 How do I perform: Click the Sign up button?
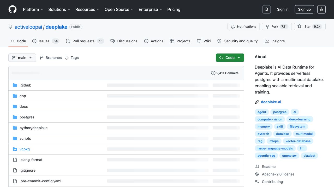point(304,9)
